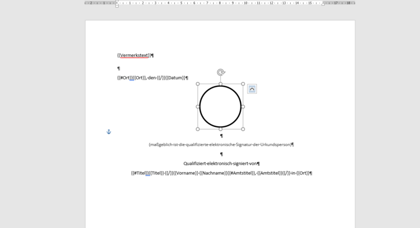Click the left-middle resize handle of circle
Viewport: 420px width, 228px height.
[198, 107]
